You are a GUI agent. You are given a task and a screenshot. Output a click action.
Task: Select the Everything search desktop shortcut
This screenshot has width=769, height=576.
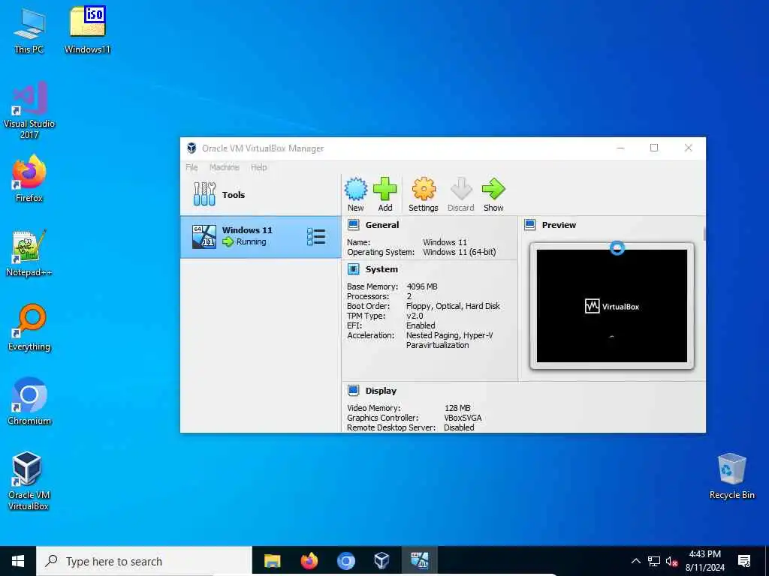coord(29,328)
